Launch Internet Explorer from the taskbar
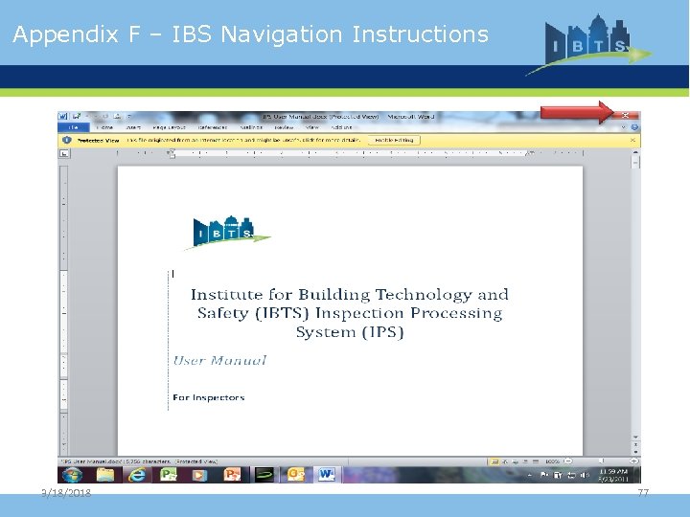690x517 pixels. pos(136,475)
